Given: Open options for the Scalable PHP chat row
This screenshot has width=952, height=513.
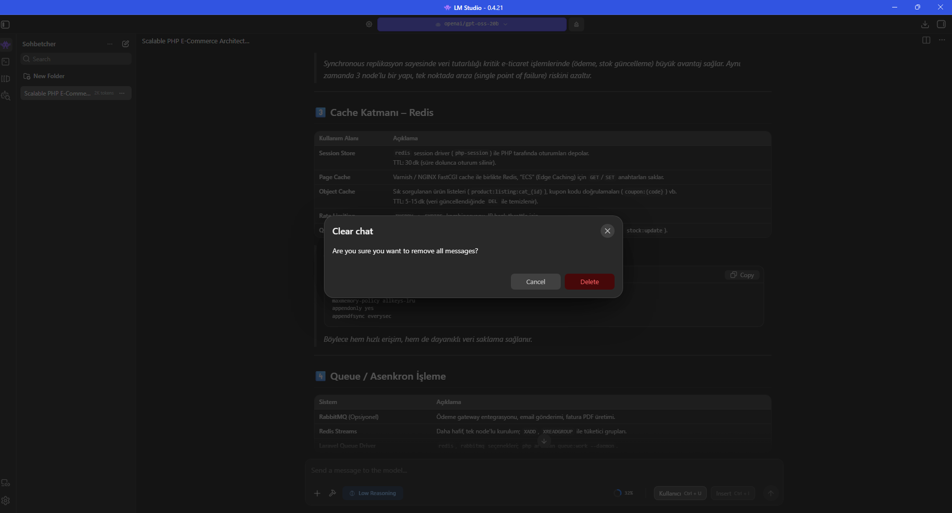Looking at the screenshot, I should click(x=122, y=93).
